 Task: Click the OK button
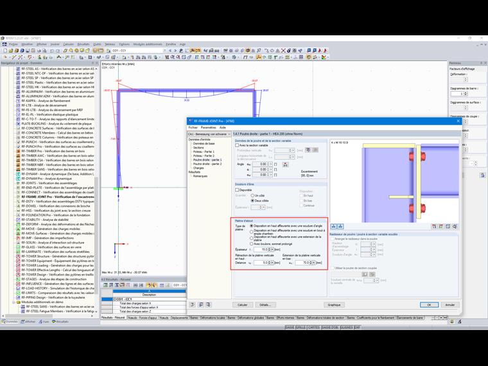tap(429, 305)
